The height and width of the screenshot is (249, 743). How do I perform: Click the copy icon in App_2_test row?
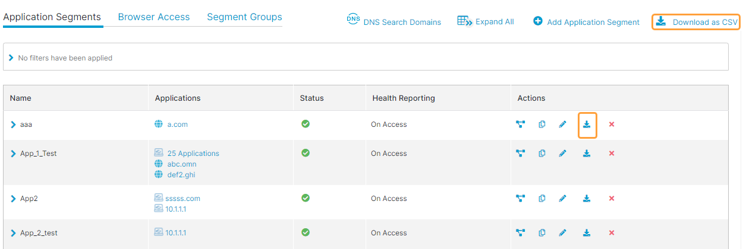[x=541, y=233]
